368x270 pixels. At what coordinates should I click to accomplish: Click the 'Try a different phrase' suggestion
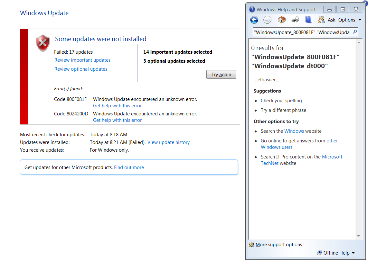point(283,110)
